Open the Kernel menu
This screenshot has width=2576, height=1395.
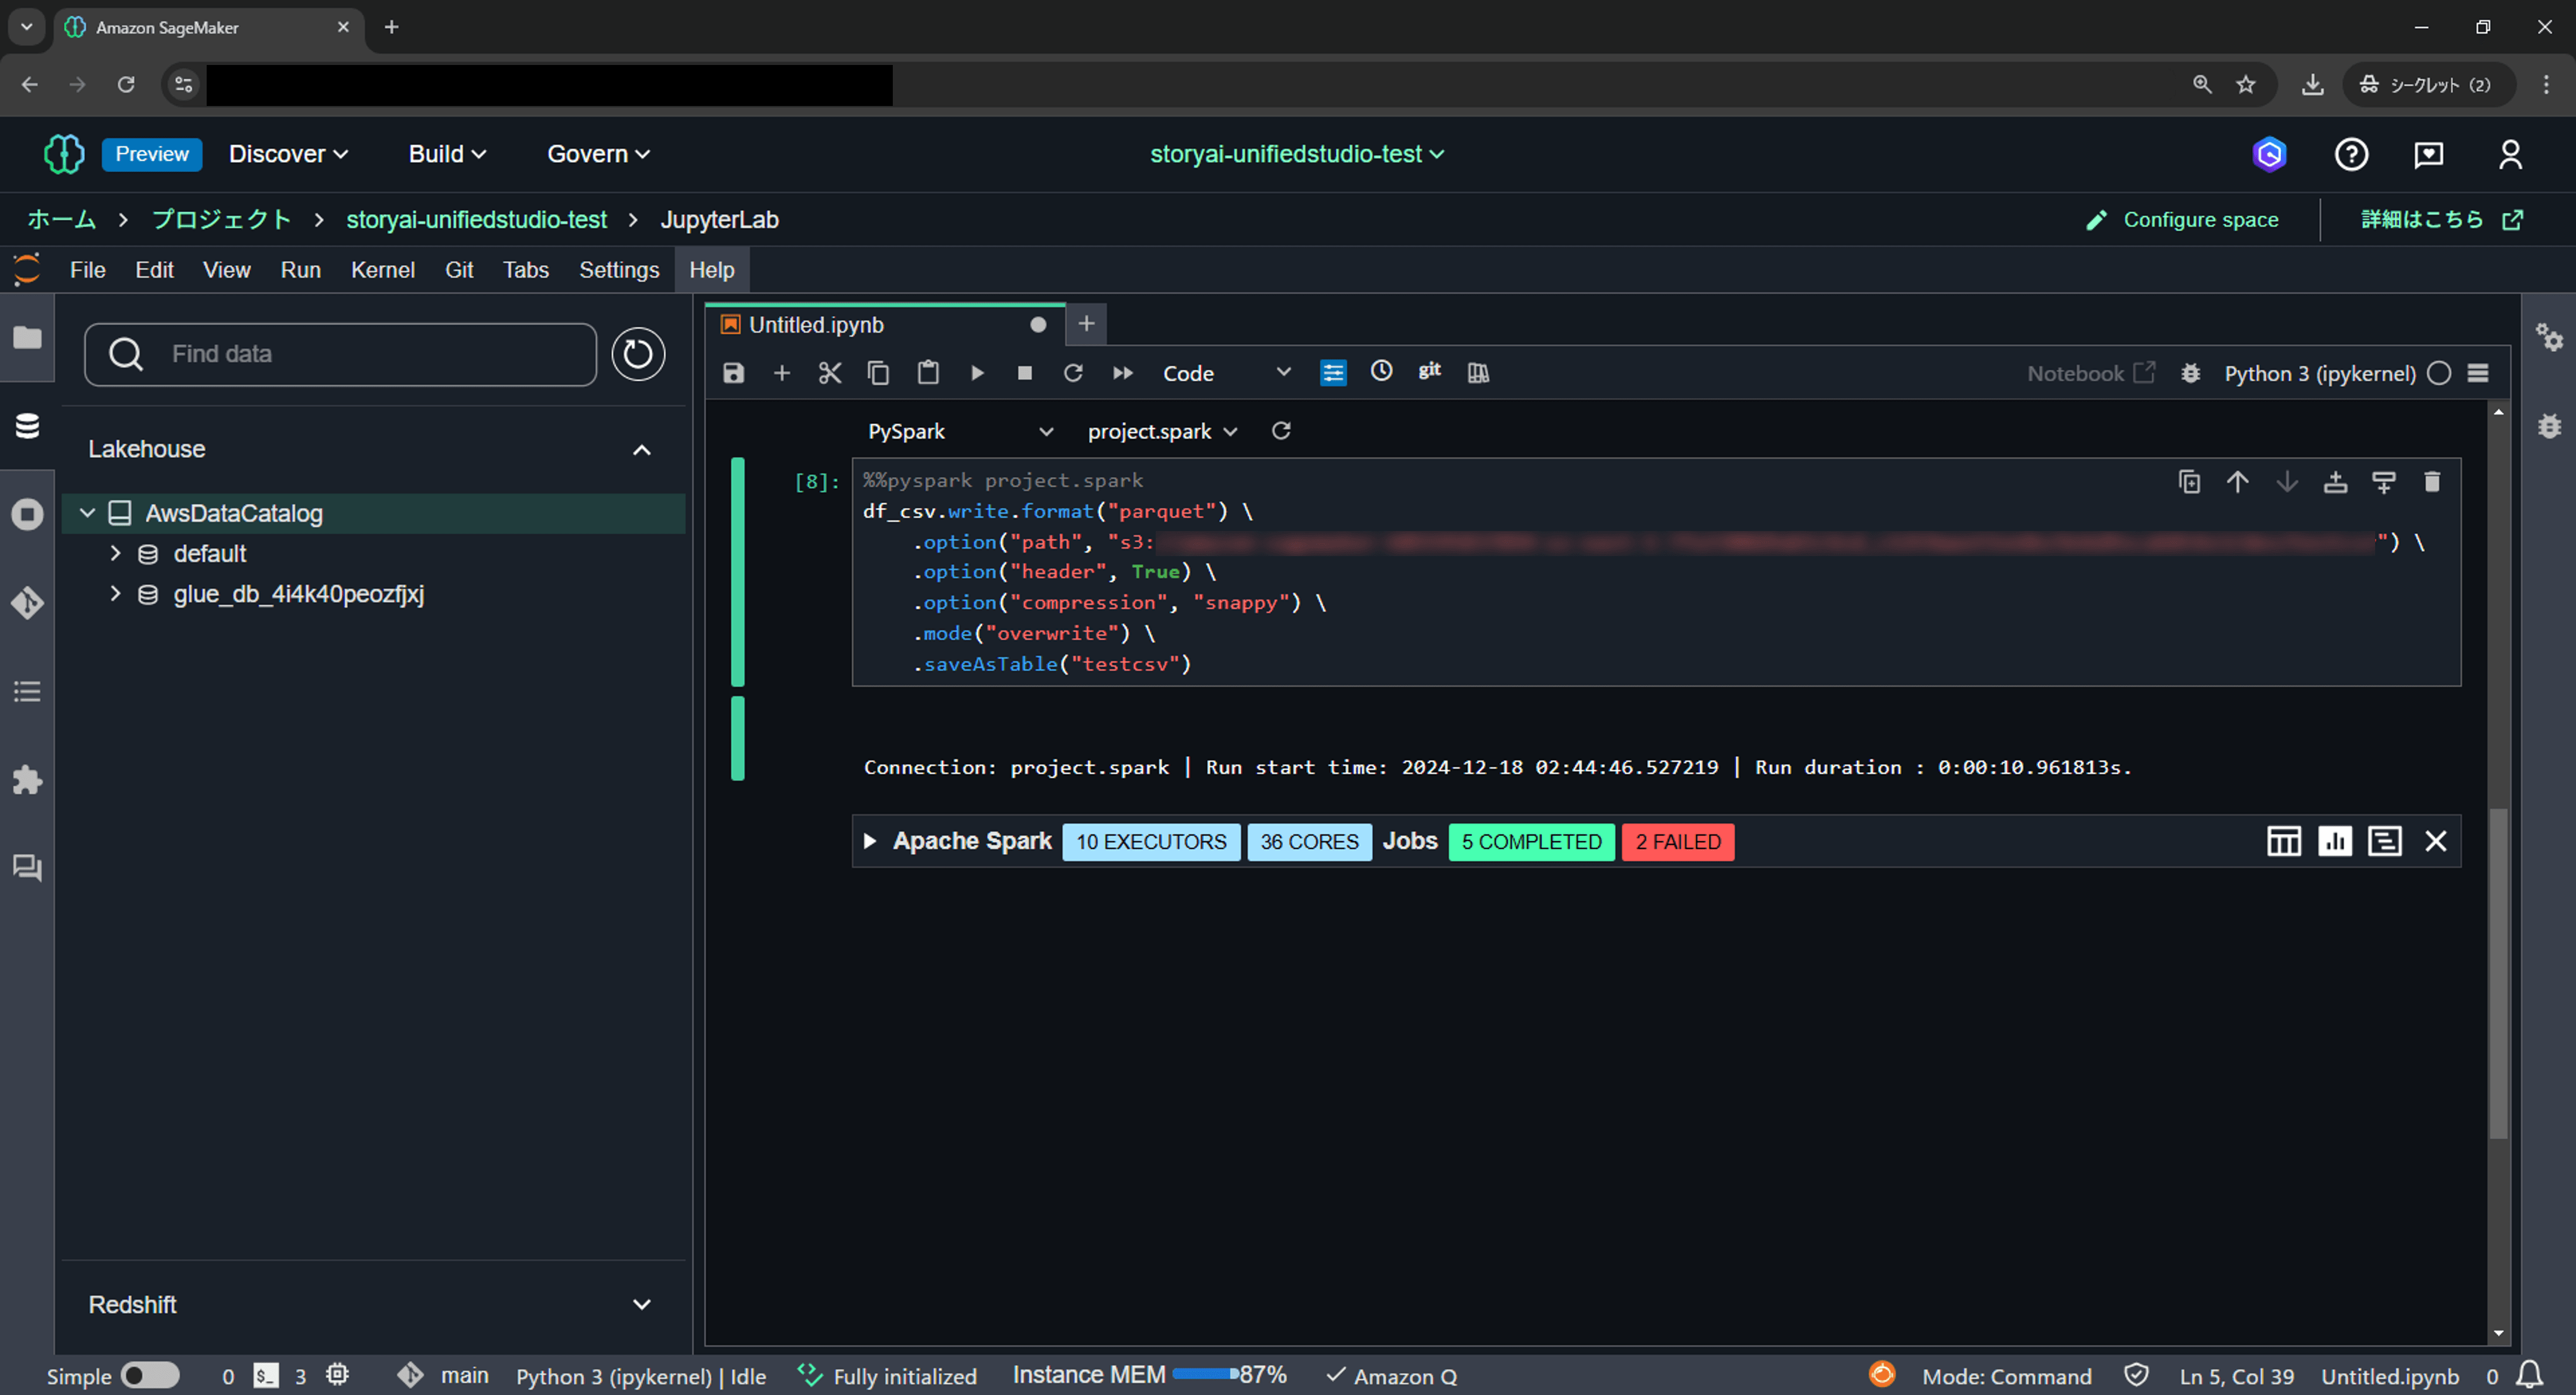click(x=382, y=270)
